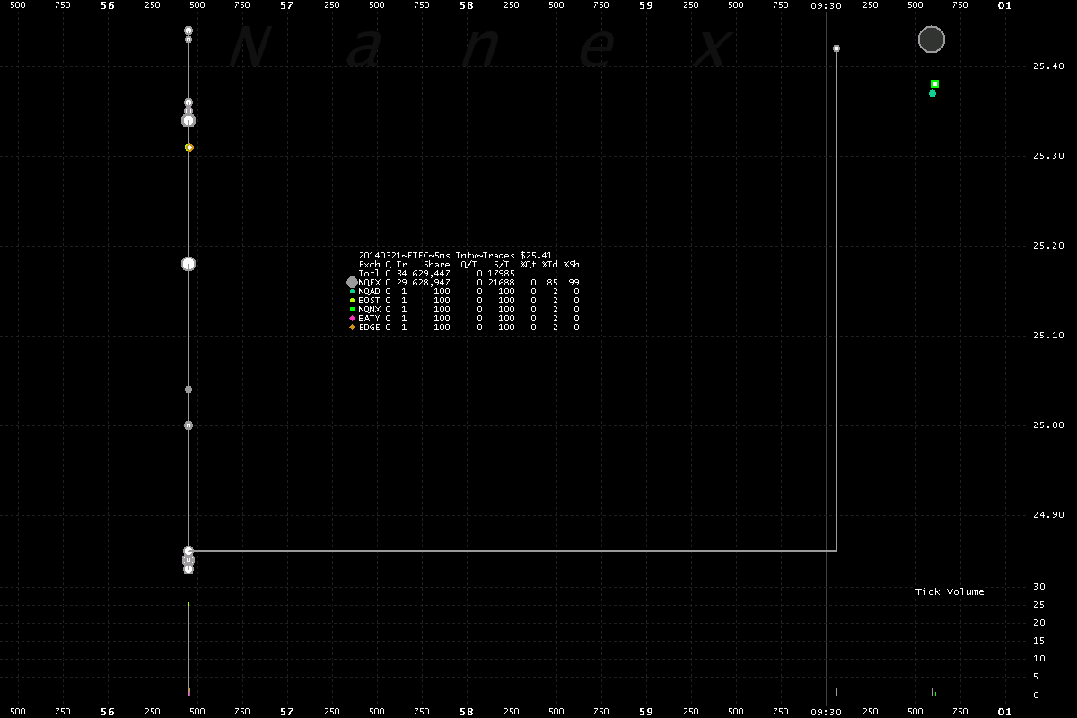Click the tick volume axis label '5'
The width and height of the screenshot is (1077, 718).
(x=1036, y=677)
